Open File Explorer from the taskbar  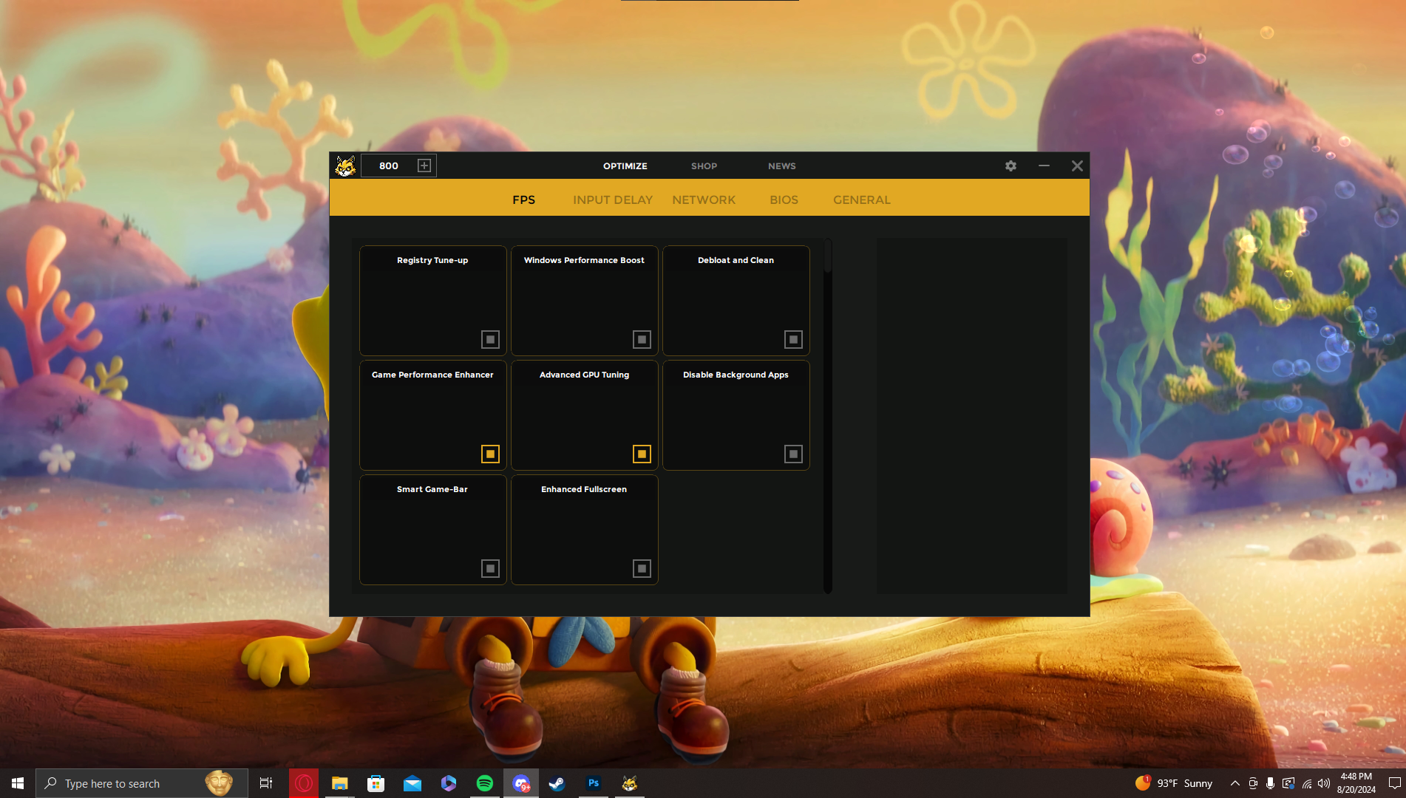[x=339, y=783]
